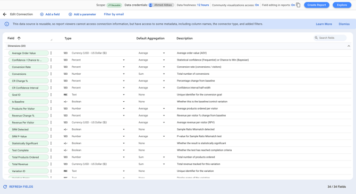Open three-dot menu for Is Baseline
The width and height of the screenshot is (356, 194).
pyautogui.click(x=51, y=102)
